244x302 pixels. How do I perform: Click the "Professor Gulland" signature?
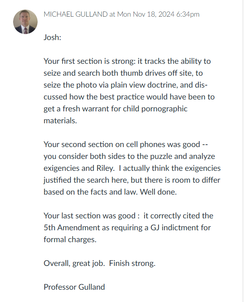pos(74,287)
